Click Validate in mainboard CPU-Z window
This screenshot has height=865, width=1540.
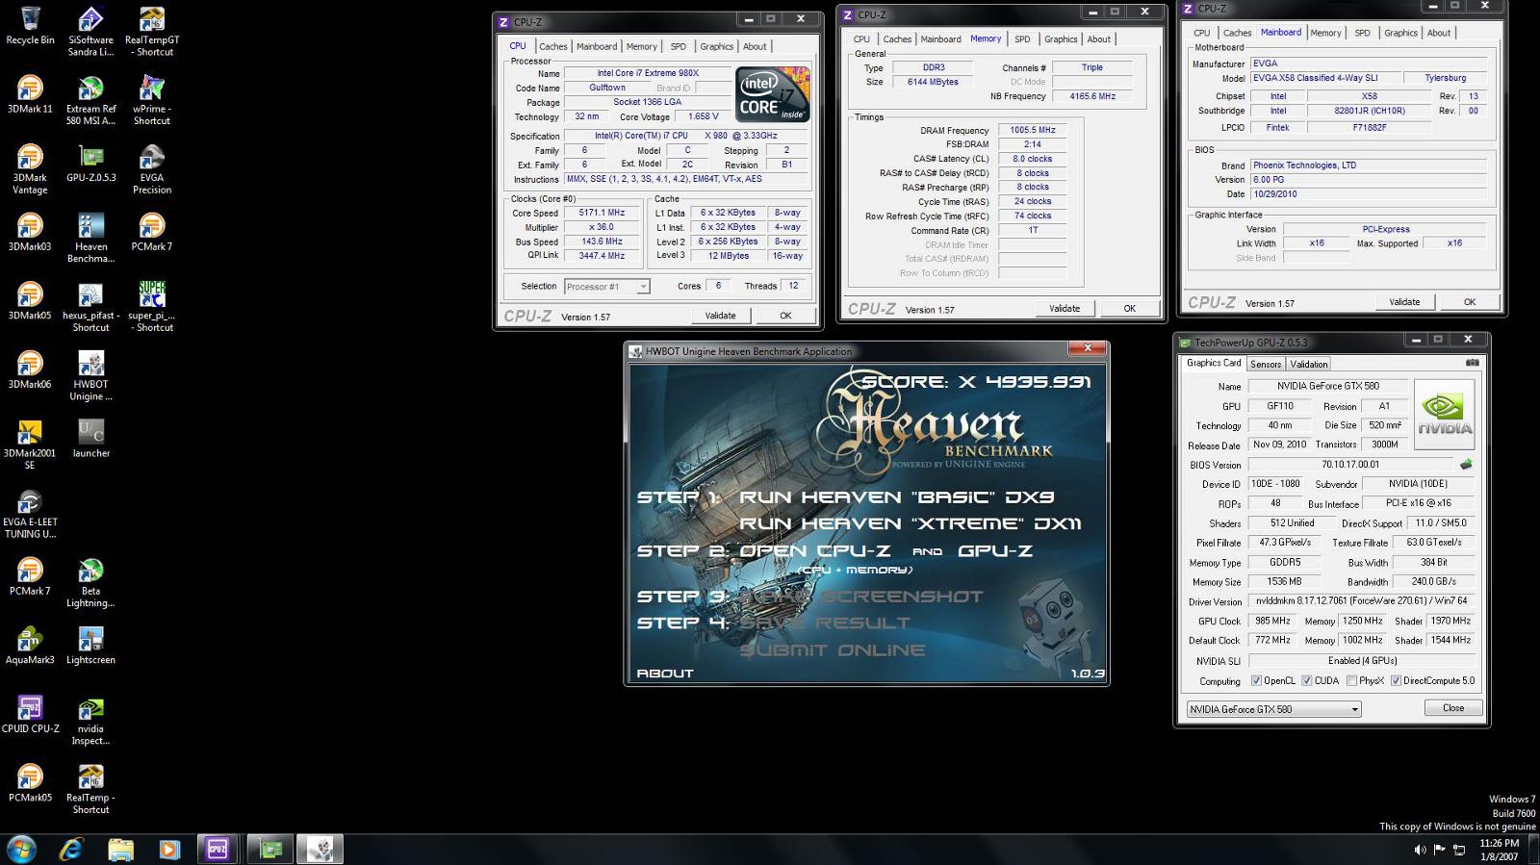tap(1404, 302)
